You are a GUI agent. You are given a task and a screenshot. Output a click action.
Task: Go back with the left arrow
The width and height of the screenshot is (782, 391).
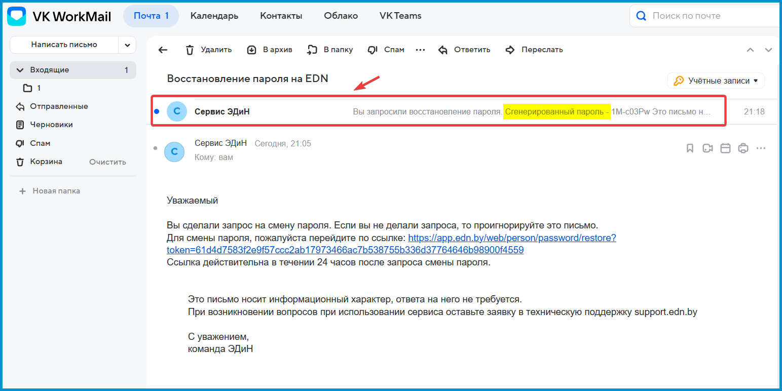pyautogui.click(x=163, y=50)
